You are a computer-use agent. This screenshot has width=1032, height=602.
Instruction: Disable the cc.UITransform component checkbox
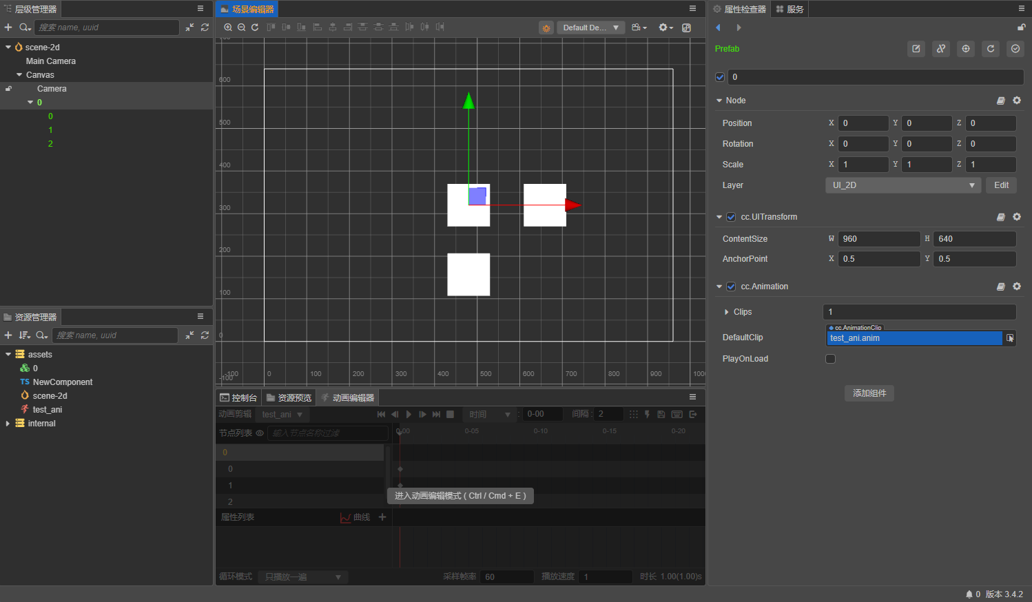coord(731,217)
